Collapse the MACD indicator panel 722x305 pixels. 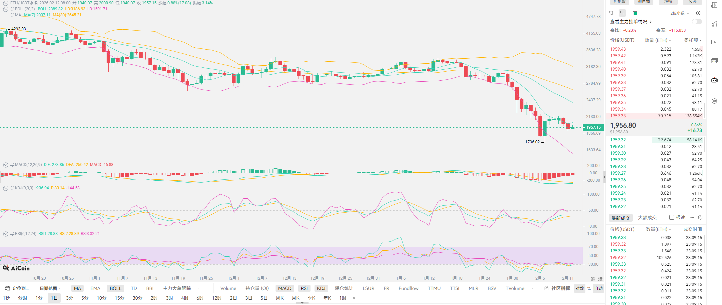(x=6, y=165)
